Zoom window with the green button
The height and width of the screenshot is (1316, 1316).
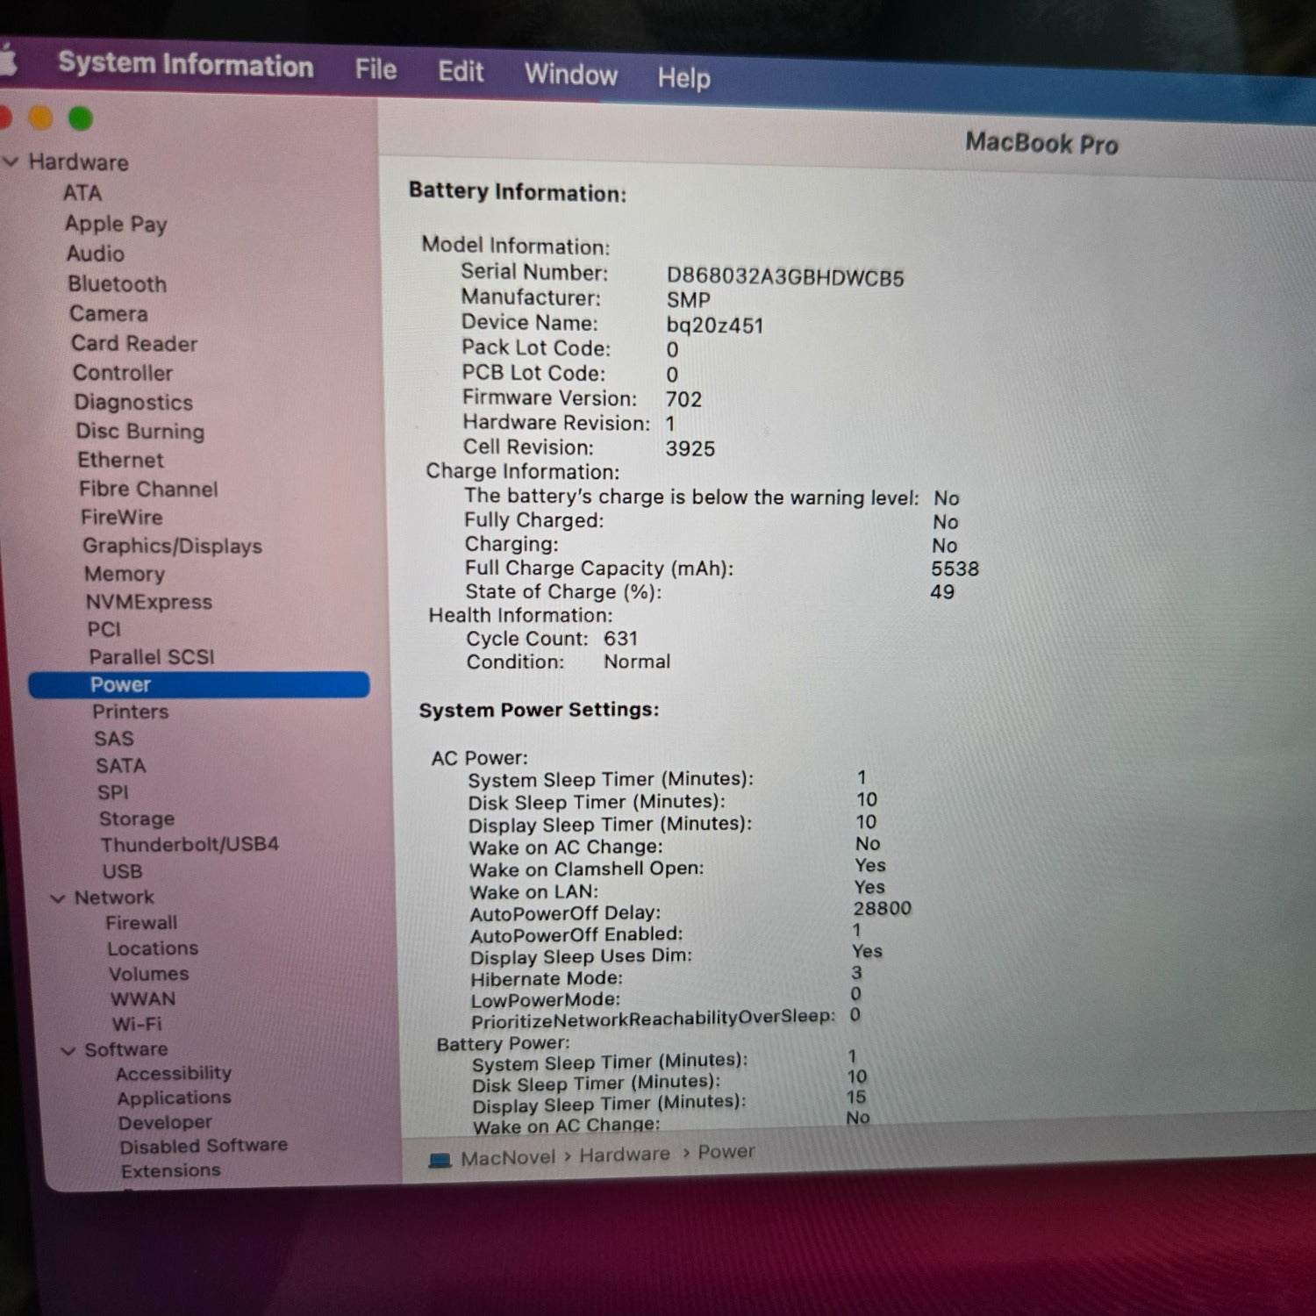coord(81,118)
